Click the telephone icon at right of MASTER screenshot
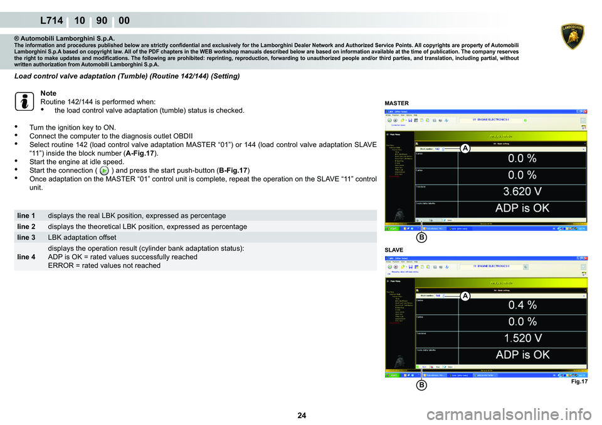Screen dimensions: 602x425 click(584, 127)
